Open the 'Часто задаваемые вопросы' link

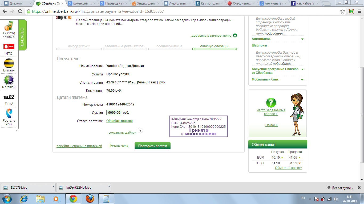click(271, 112)
